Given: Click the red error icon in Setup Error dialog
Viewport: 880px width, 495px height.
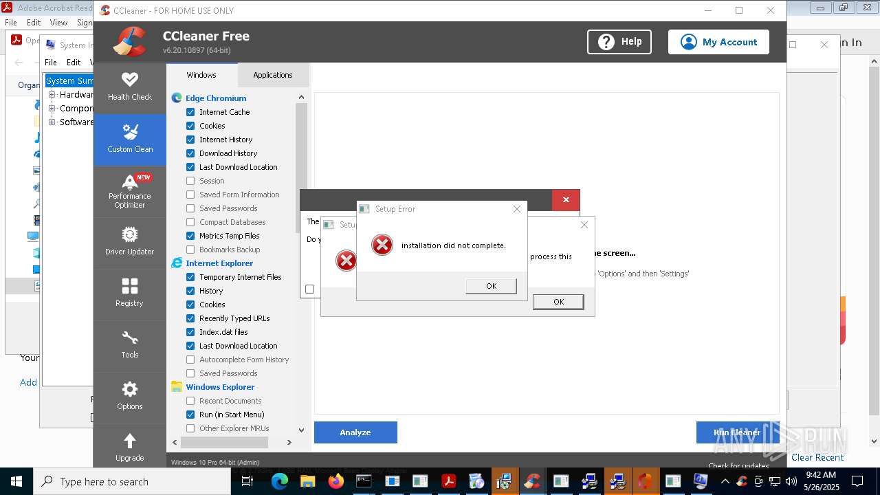Looking at the screenshot, I should point(382,245).
